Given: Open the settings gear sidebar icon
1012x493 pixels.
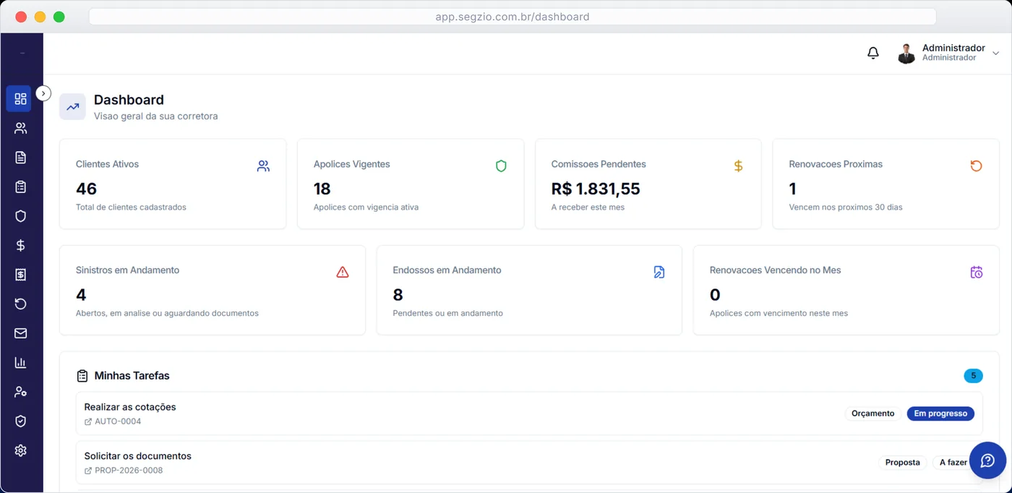Looking at the screenshot, I should click(20, 450).
